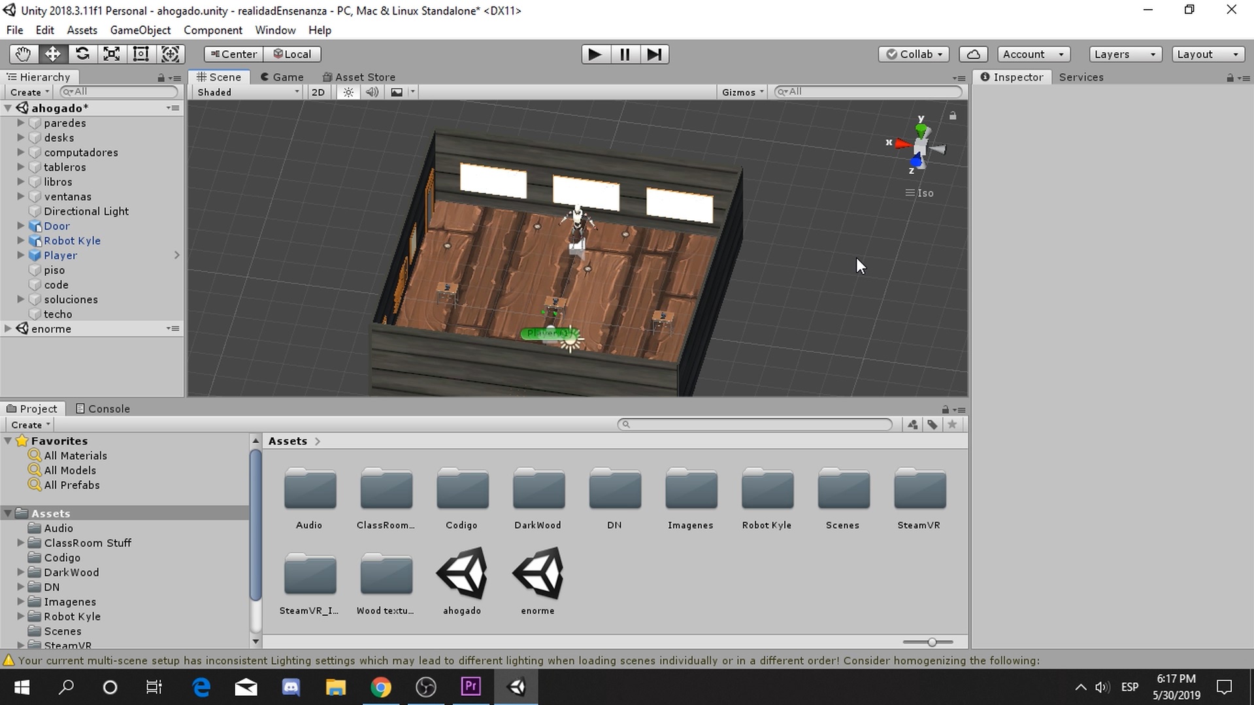Toggle Iso projection label
The image size is (1254, 705).
coord(919,193)
